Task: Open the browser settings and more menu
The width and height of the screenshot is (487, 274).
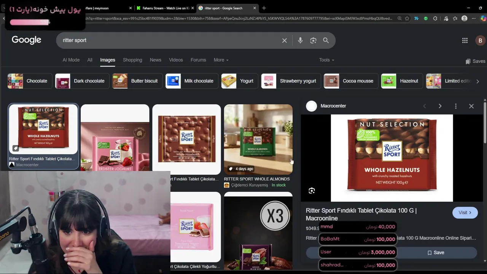Action: pos(474,18)
